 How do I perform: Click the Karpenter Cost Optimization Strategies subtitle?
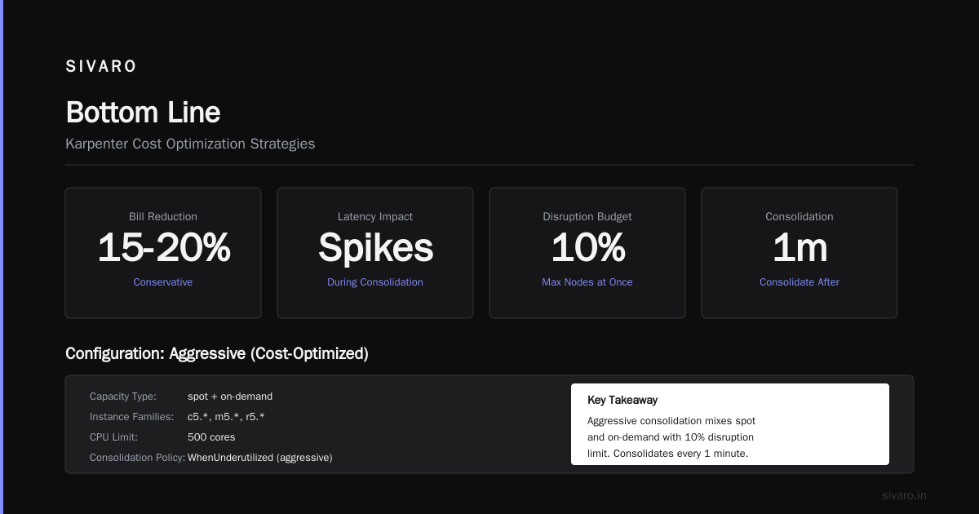tap(190, 144)
